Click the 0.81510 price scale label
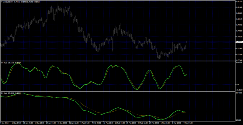This screenshot has height=125, width=243. pyautogui.click(x=239, y=2)
